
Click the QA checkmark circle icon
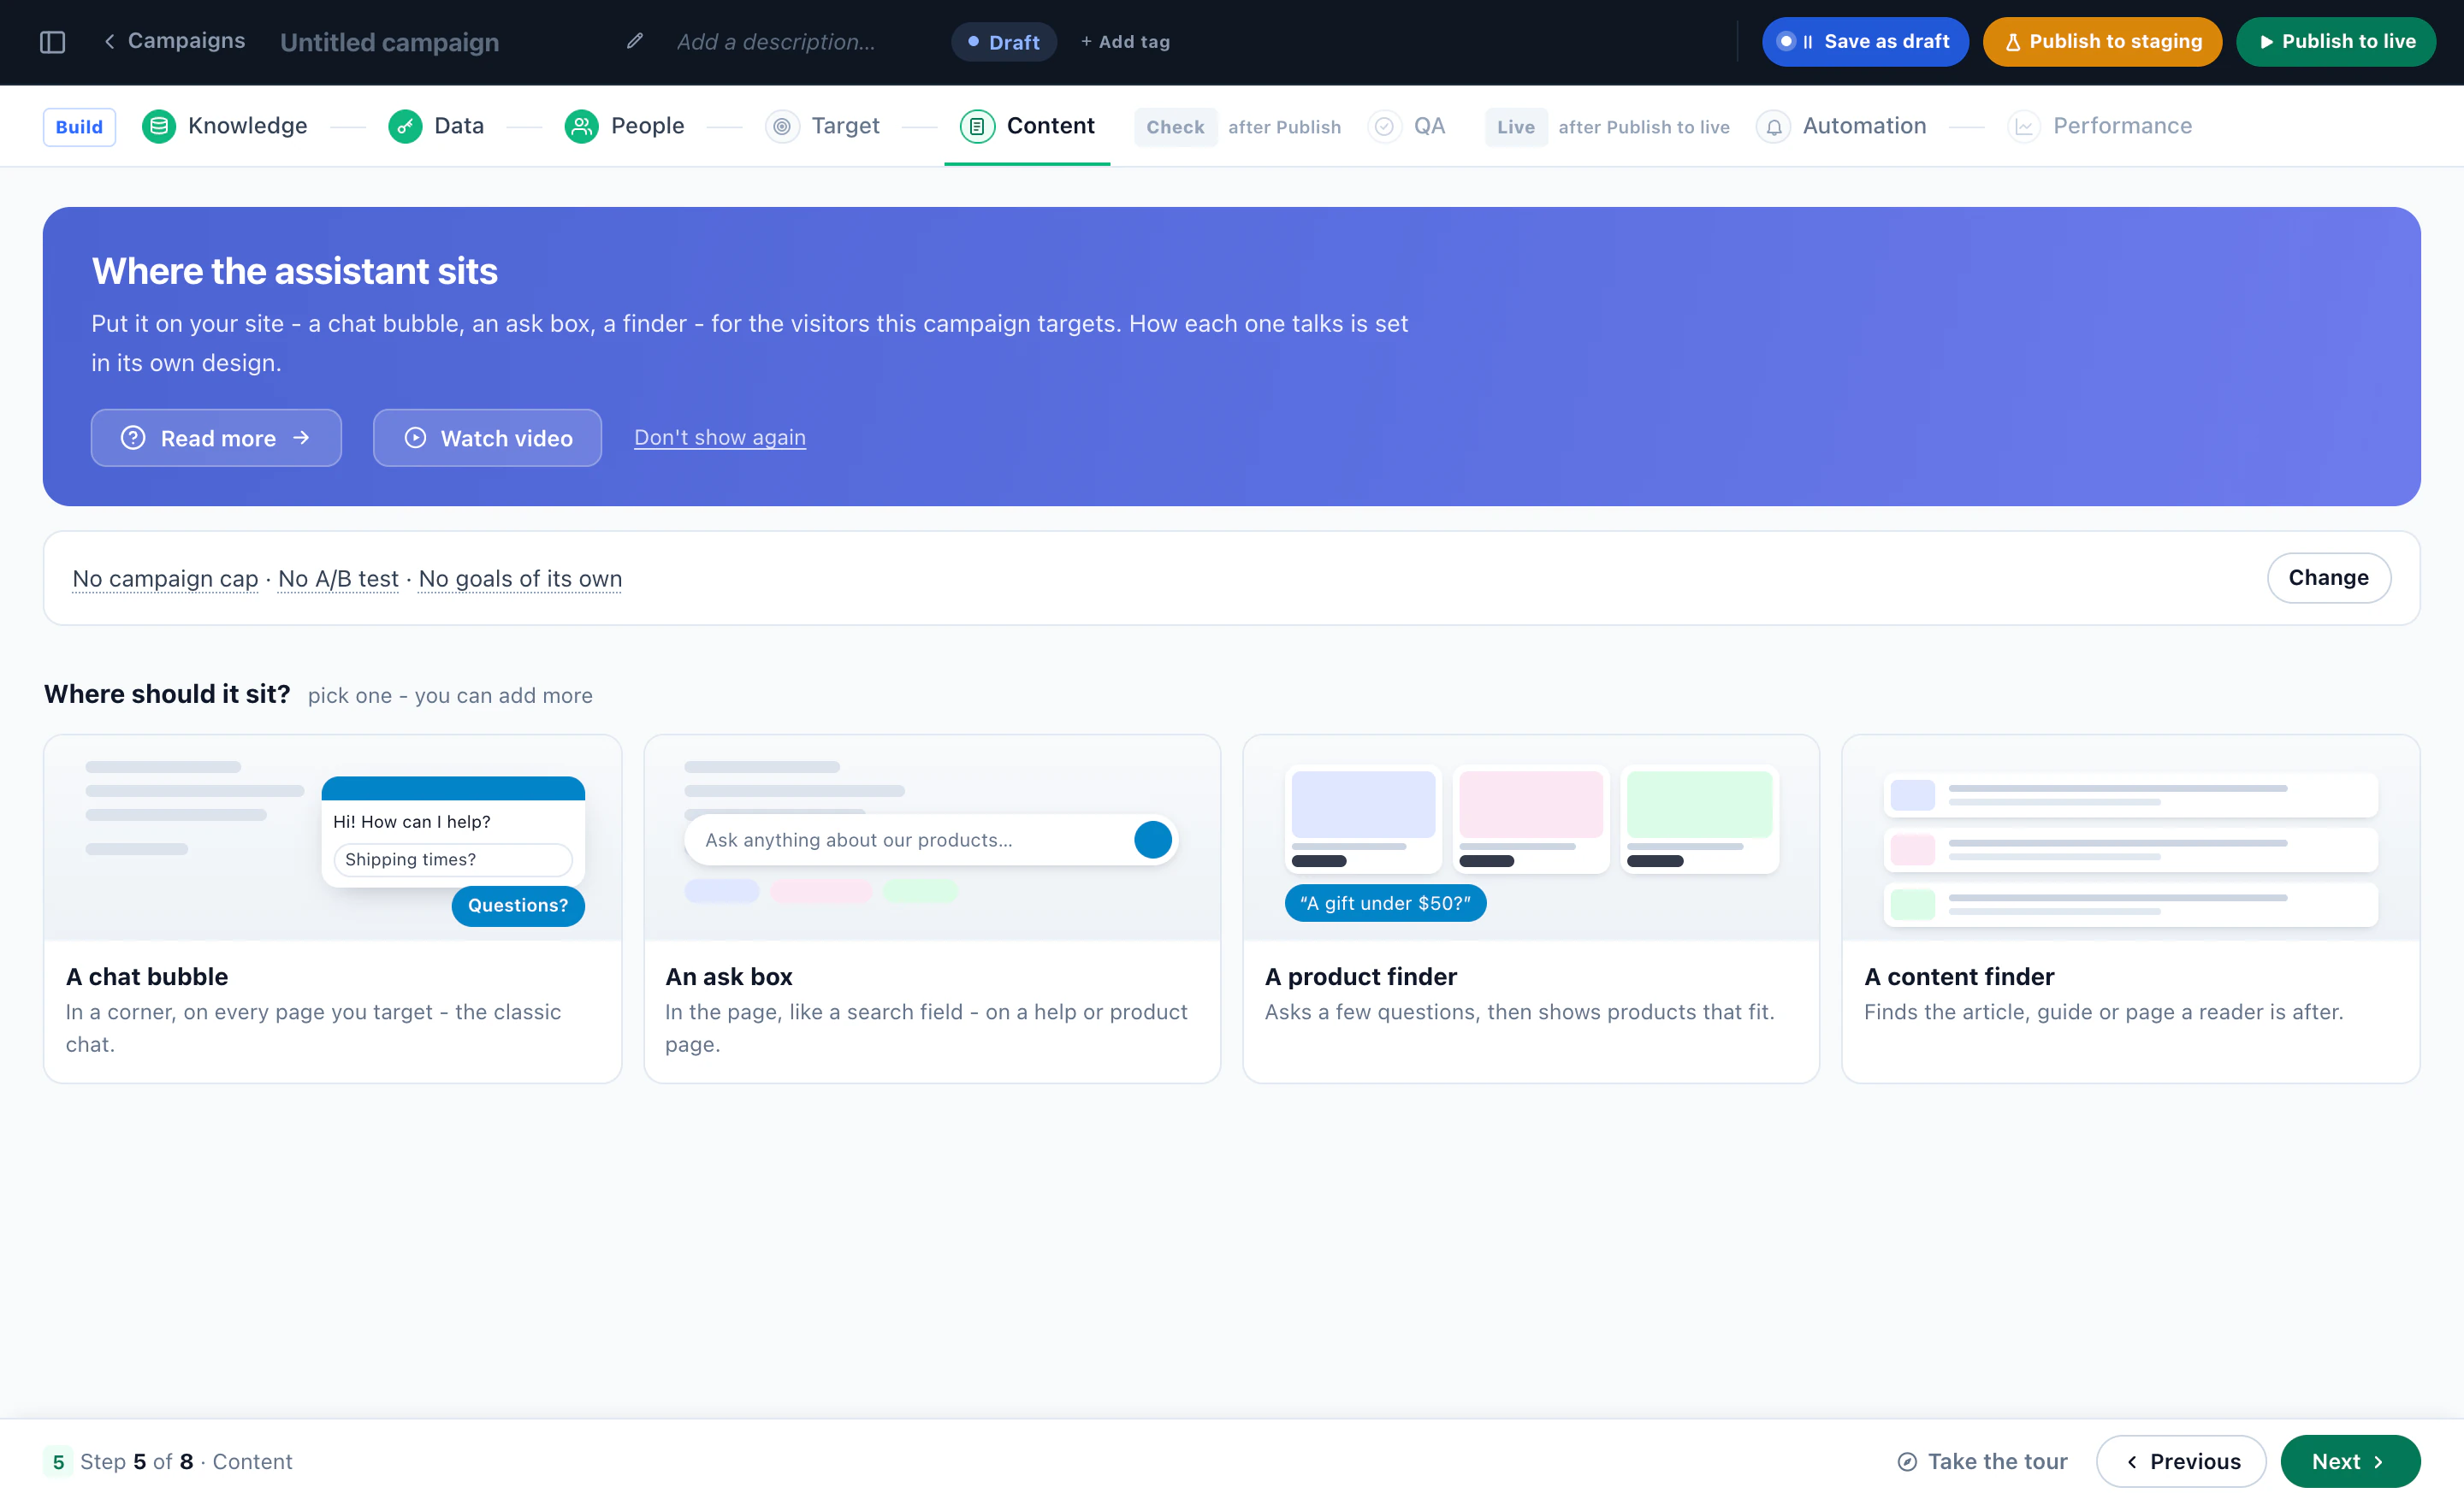pos(1384,126)
